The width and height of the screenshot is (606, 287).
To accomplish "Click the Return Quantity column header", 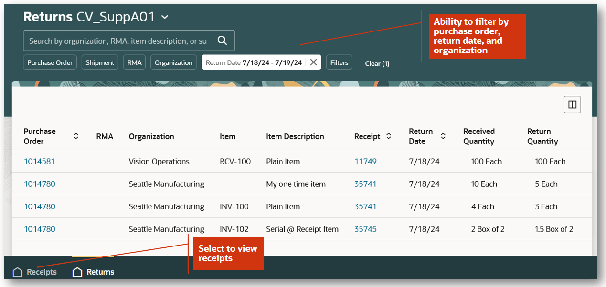I will (542, 136).
